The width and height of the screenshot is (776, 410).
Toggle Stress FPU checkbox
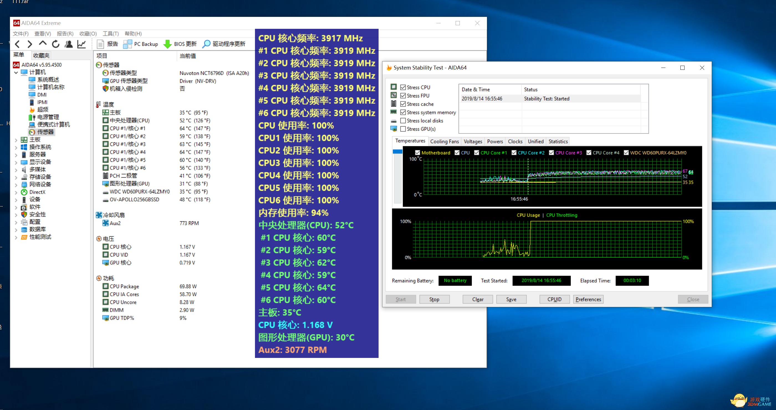click(x=403, y=95)
